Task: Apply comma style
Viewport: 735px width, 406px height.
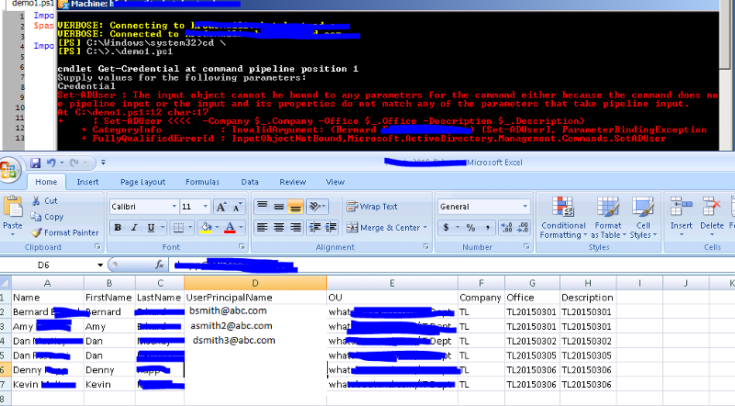Action: point(488,228)
